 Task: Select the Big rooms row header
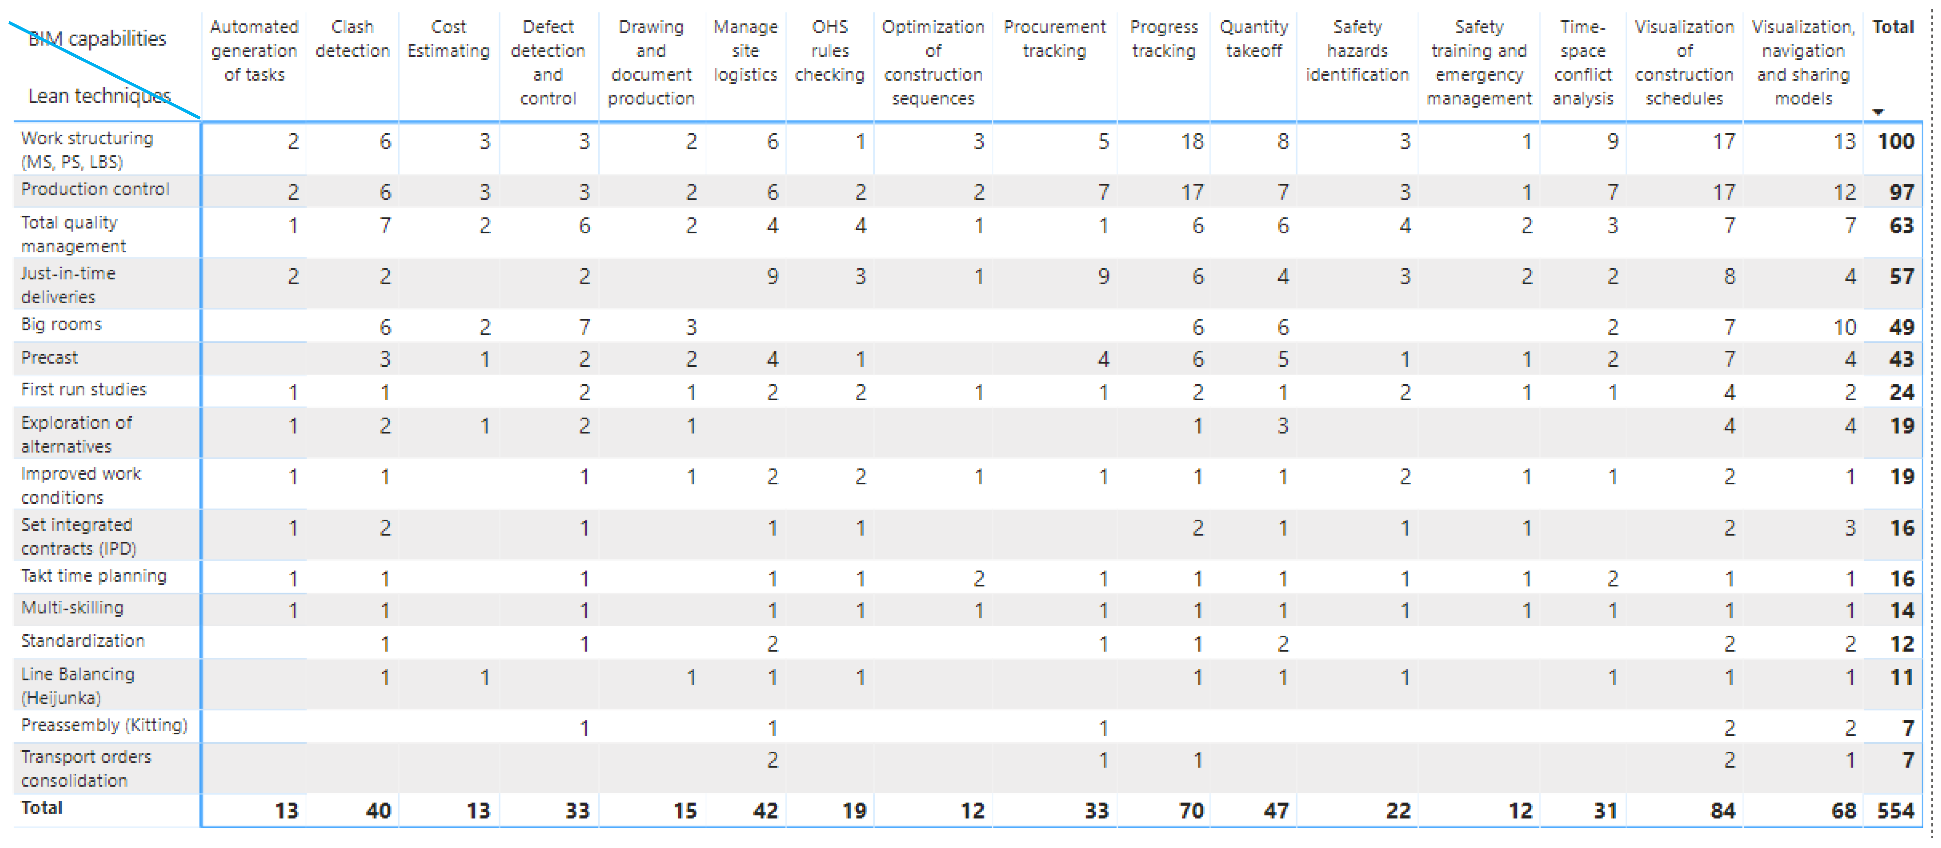click(x=61, y=324)
